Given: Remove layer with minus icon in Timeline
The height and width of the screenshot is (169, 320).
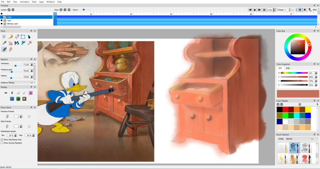Looking at the screenshot, I should pos(13,10).
